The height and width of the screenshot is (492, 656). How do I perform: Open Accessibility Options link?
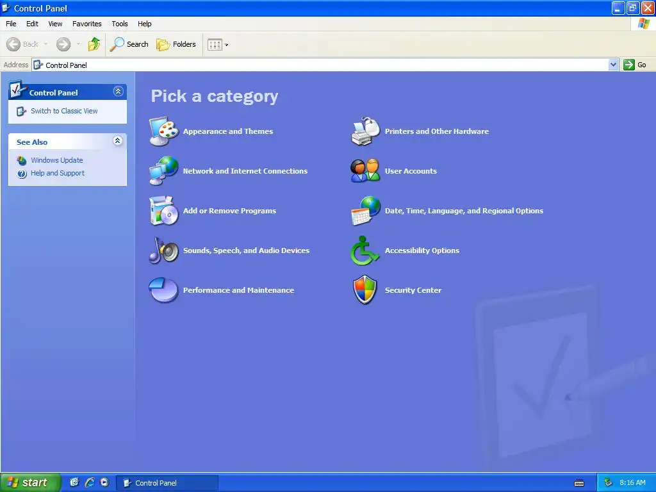[x=422, y=250]
